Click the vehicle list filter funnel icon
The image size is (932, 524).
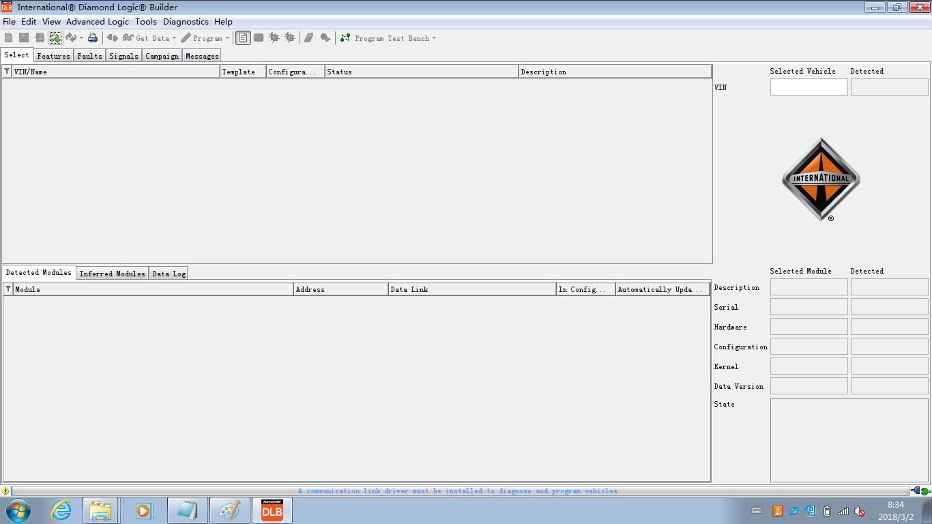(7, 72)
